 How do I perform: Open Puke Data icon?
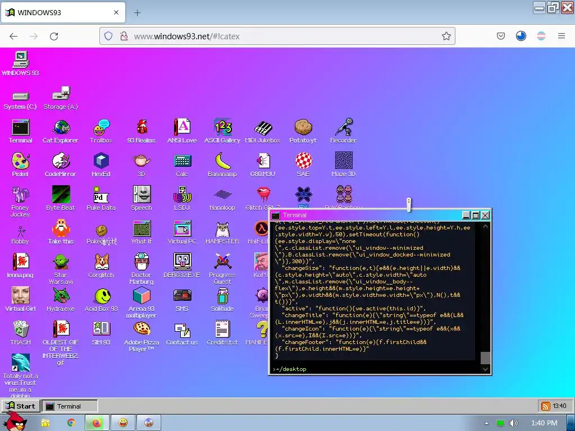click(x=101, y=198)
